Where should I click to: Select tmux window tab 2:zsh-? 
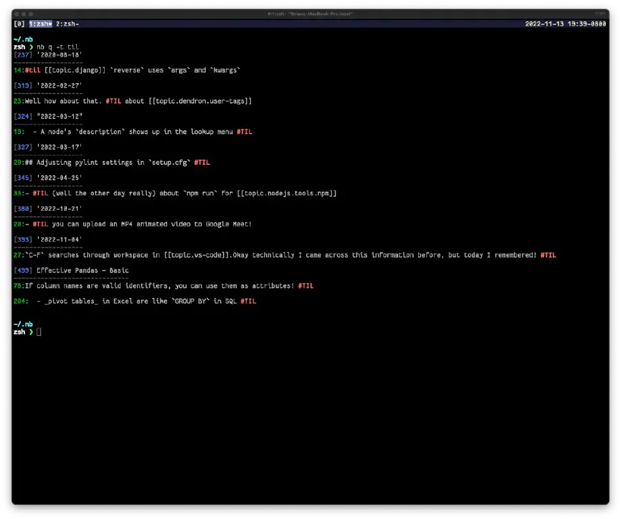68,24
